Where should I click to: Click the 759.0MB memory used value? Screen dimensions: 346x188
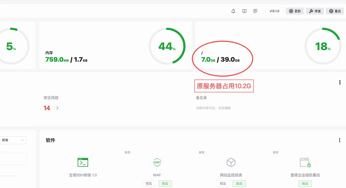coord(57,60)
